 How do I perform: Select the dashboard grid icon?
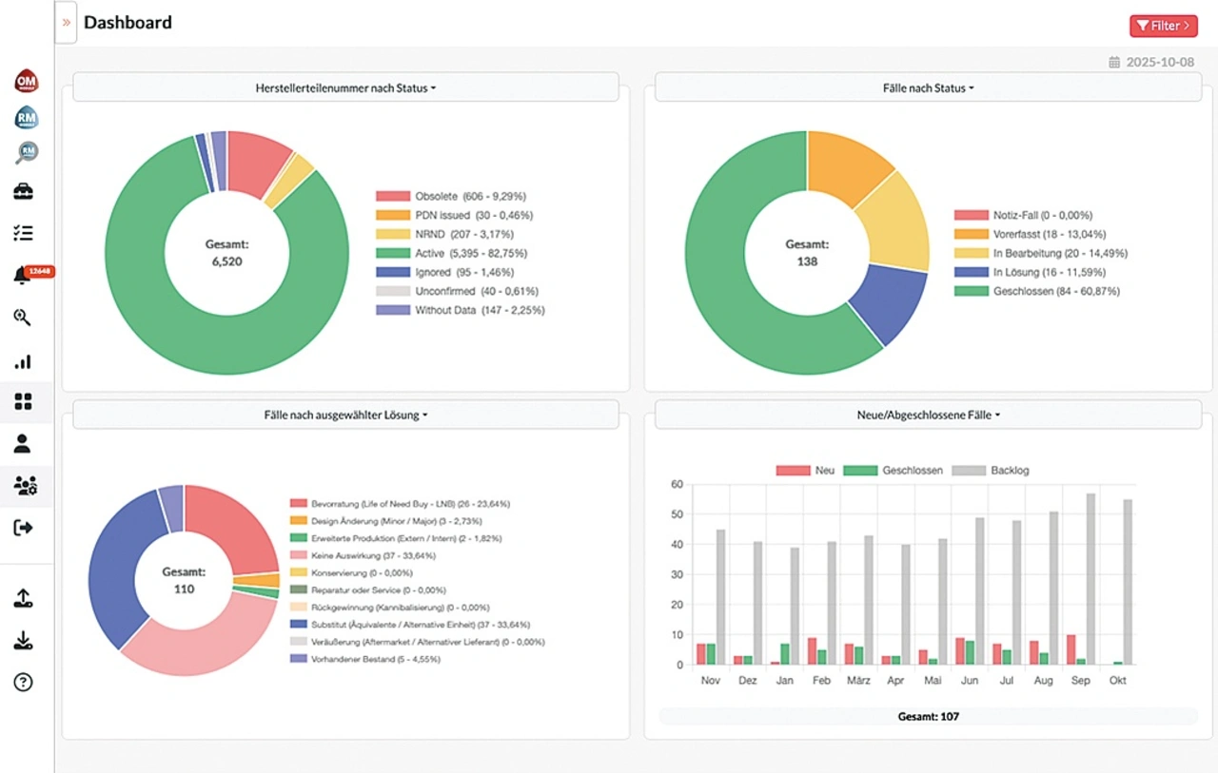[23, 401]
